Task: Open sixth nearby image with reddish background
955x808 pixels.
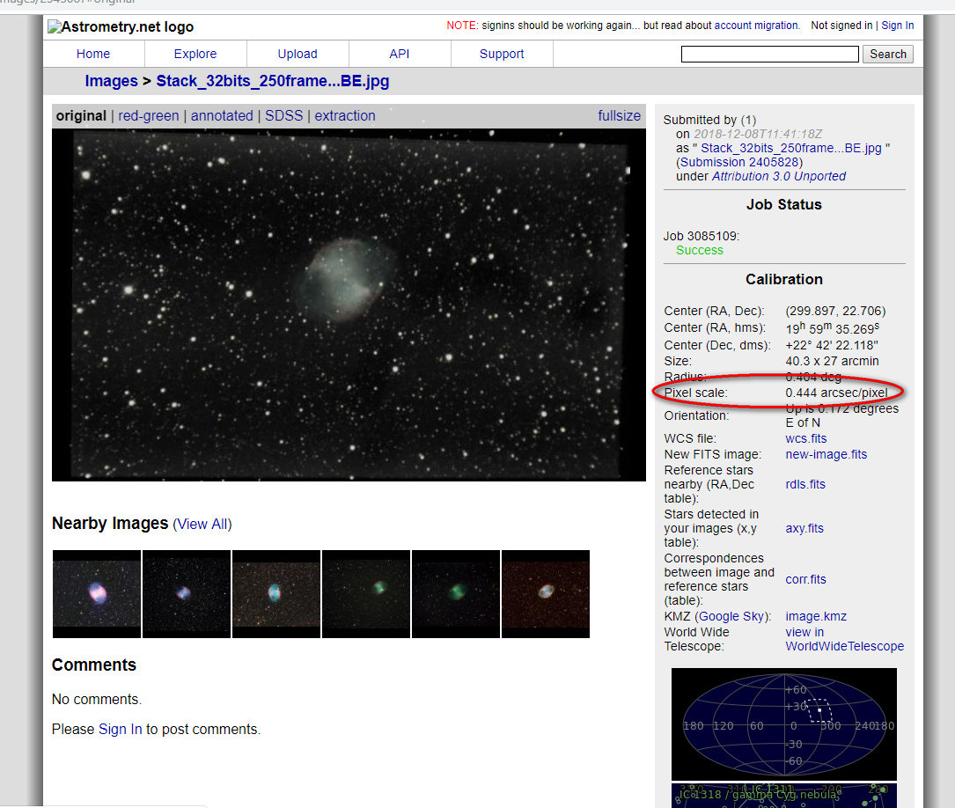Action: click(545, 593)
